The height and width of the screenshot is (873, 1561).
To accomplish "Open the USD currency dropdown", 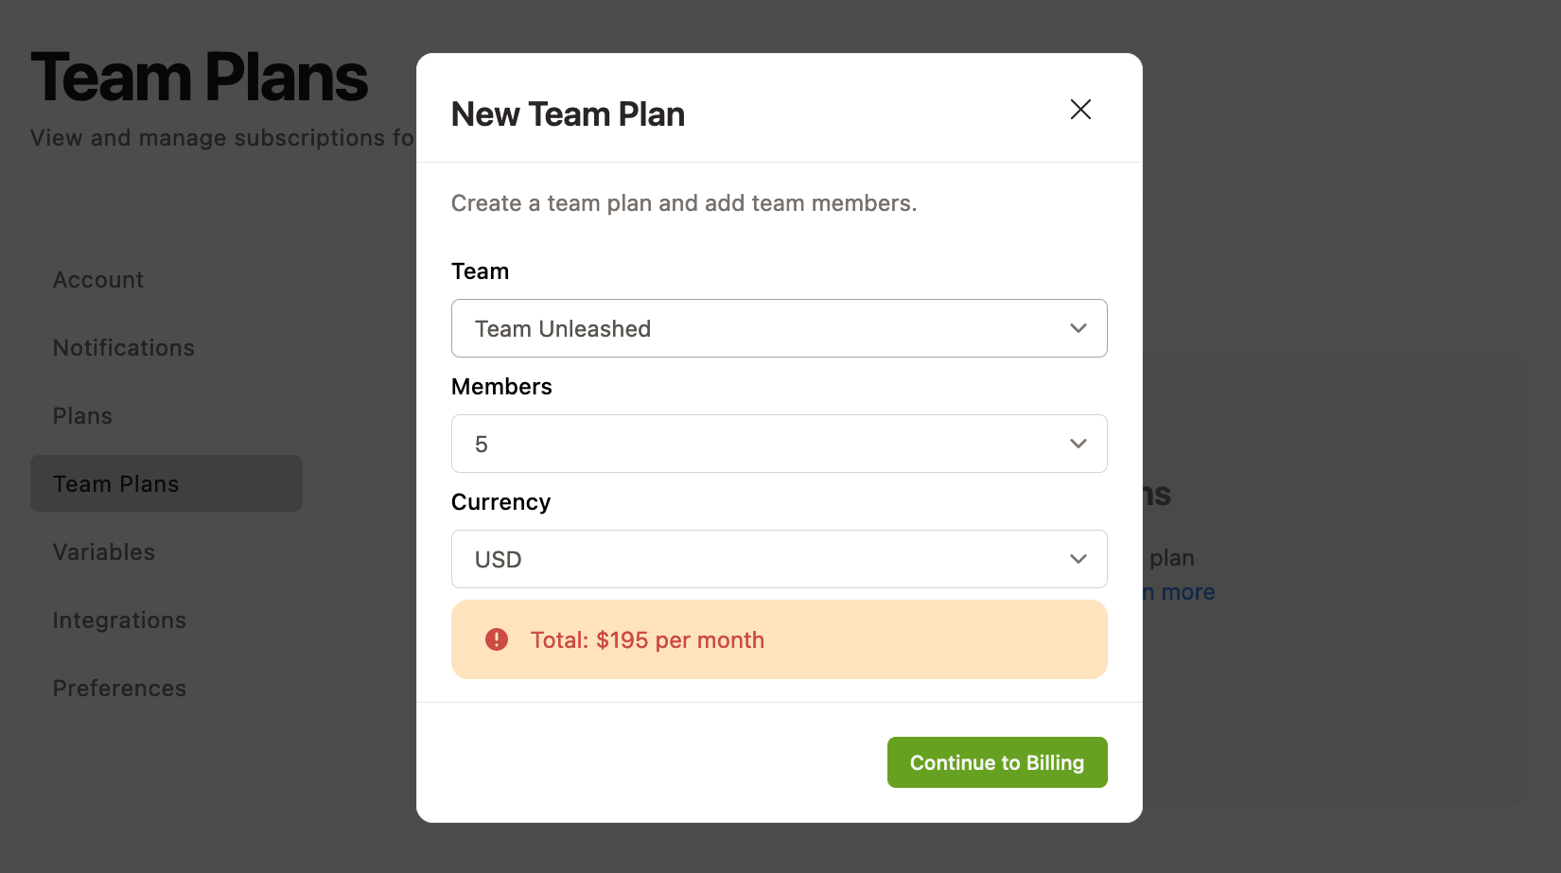I will 779,559.
